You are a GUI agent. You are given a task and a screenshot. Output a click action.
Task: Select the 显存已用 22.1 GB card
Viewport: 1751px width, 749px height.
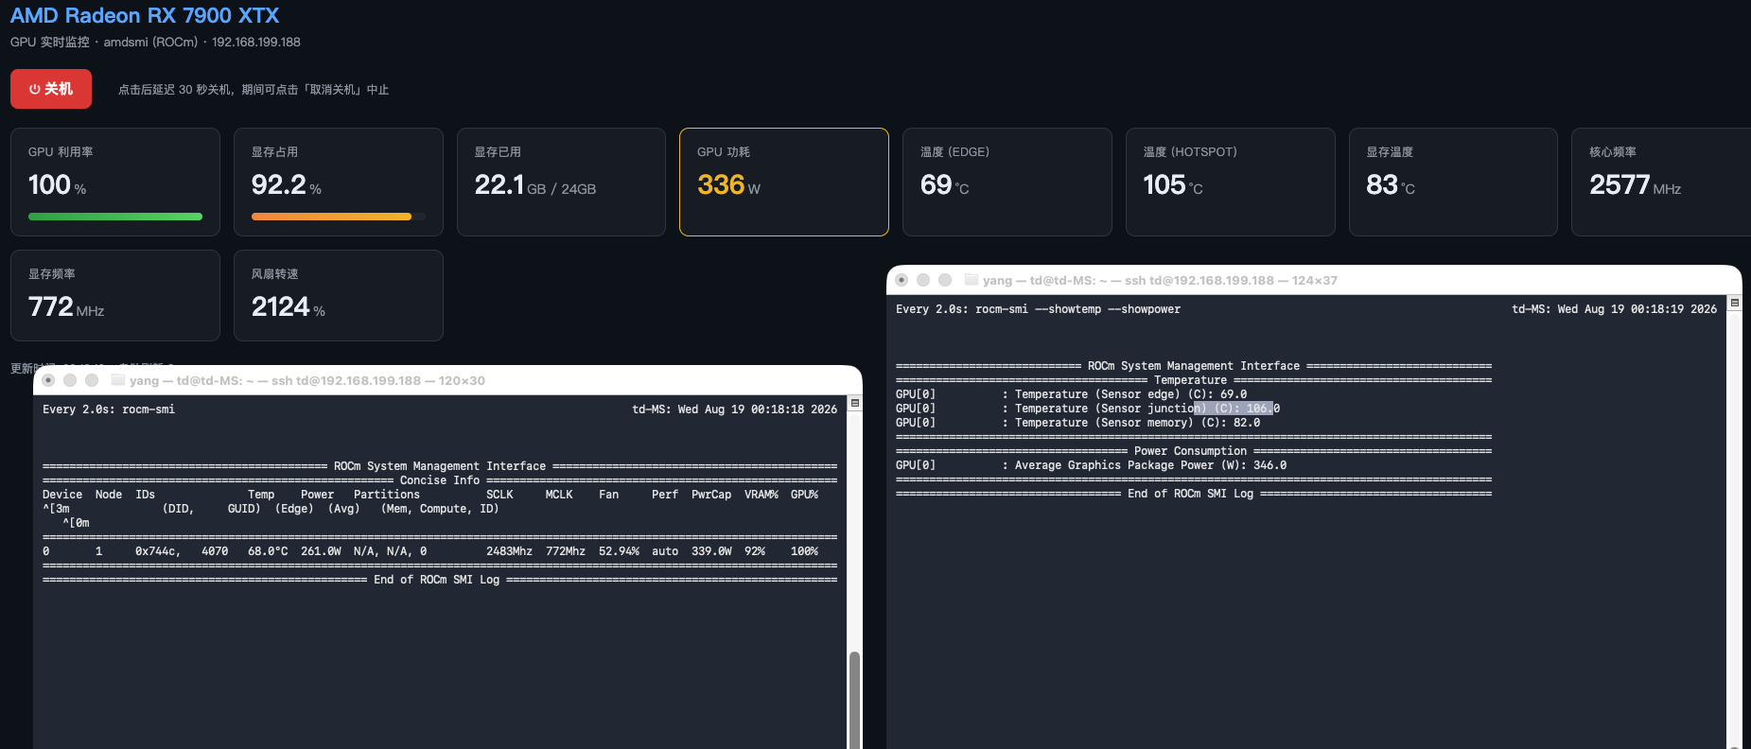click(561, 182)
